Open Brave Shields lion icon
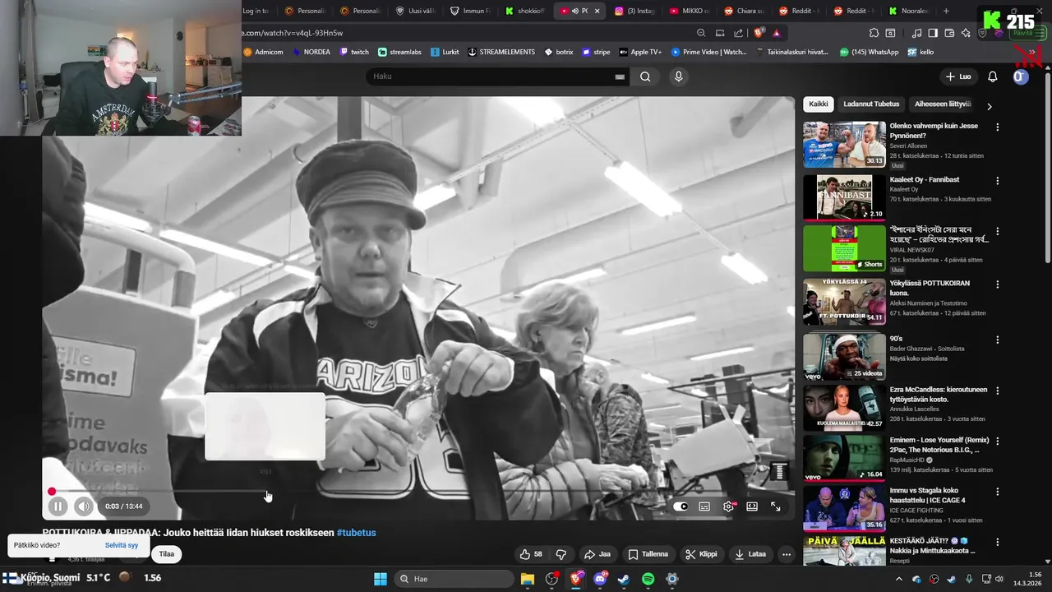Screen dimensions: 1052x592 point(759,33)
